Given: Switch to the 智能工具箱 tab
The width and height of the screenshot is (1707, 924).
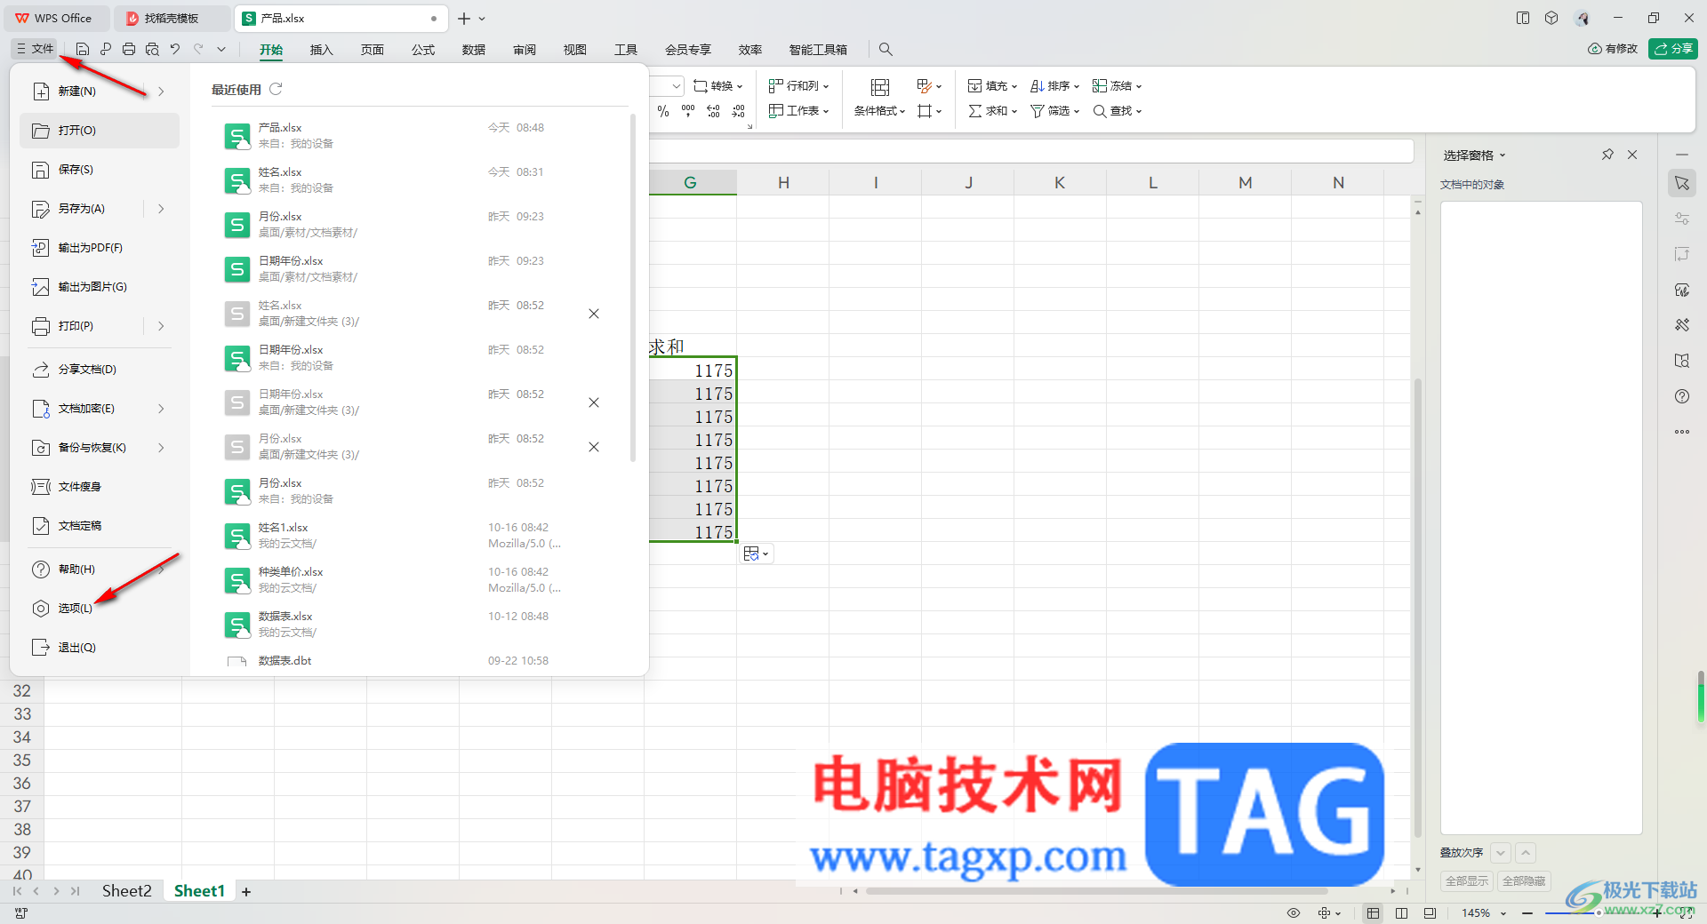Looking at the screenshot, I should (x=818, y=50).
